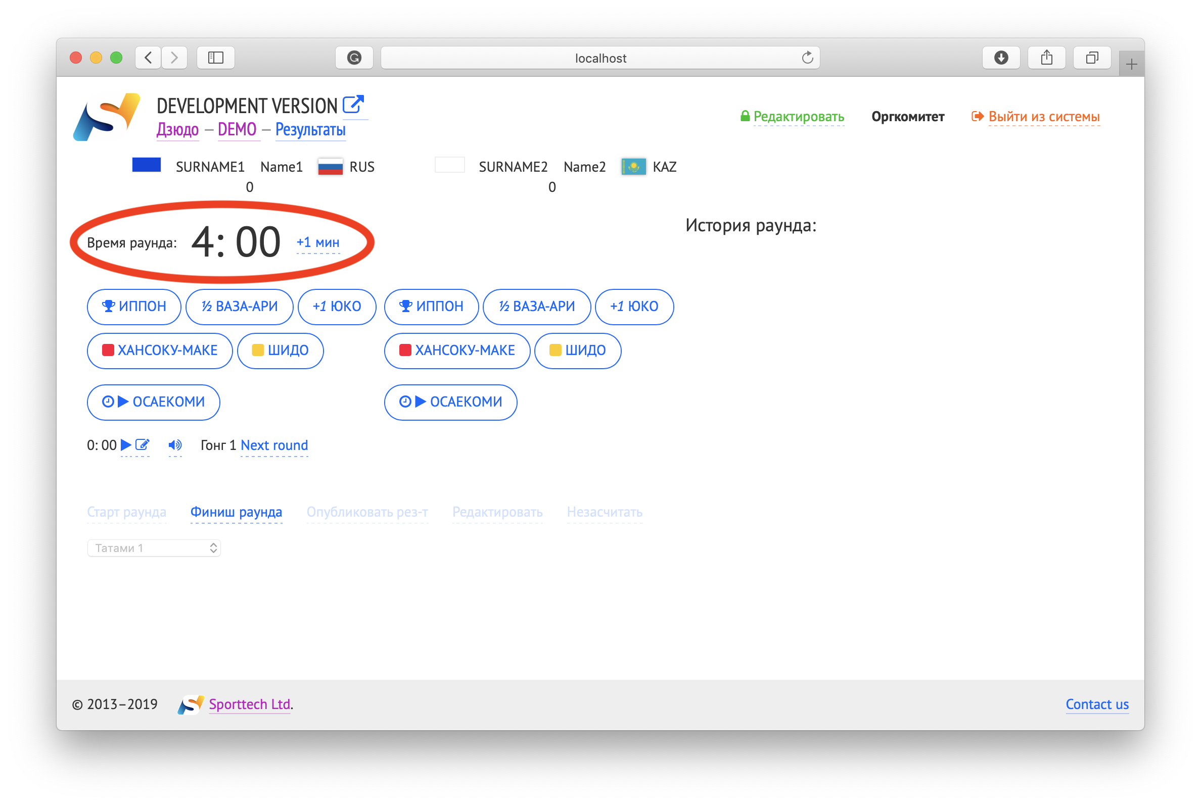The height and width of the screenshot is (805, 1201).
Task: Click the blue color swatch of SURNAME1
Action: click(x=147, y=165)
